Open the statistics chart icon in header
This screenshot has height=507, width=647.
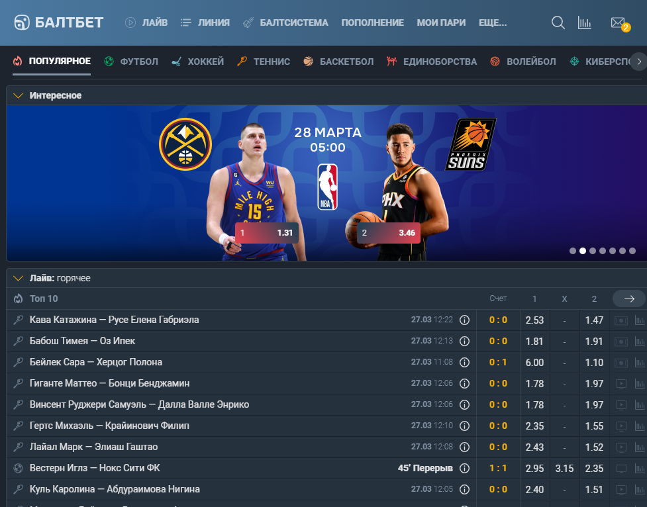coord(584,23)
